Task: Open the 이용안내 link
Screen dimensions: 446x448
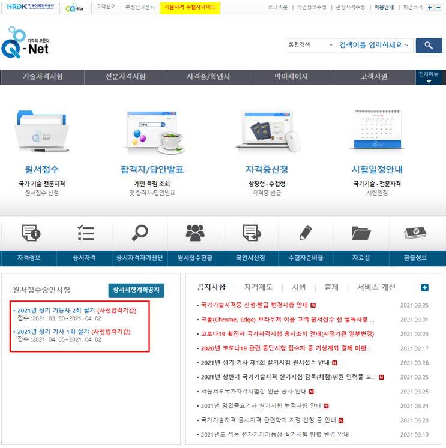Action: 384,7
